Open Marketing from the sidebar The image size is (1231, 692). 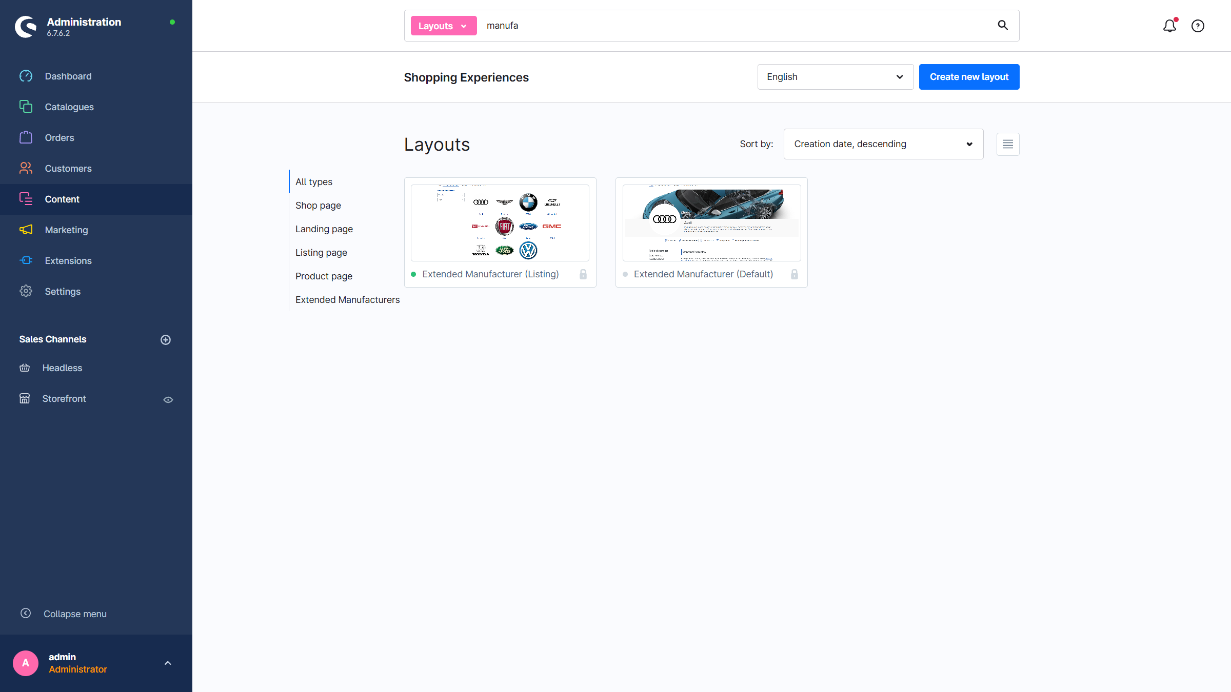tap(66, 230)
